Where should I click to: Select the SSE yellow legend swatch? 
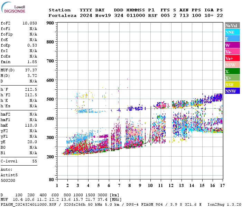coord(232,85)
